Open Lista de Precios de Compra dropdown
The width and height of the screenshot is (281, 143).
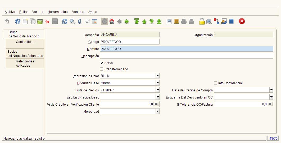[x=271, y=90]
